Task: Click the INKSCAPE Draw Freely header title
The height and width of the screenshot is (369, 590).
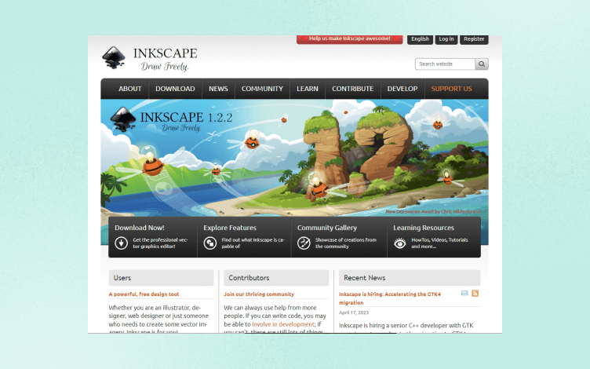Action: [x=165, y=59]
